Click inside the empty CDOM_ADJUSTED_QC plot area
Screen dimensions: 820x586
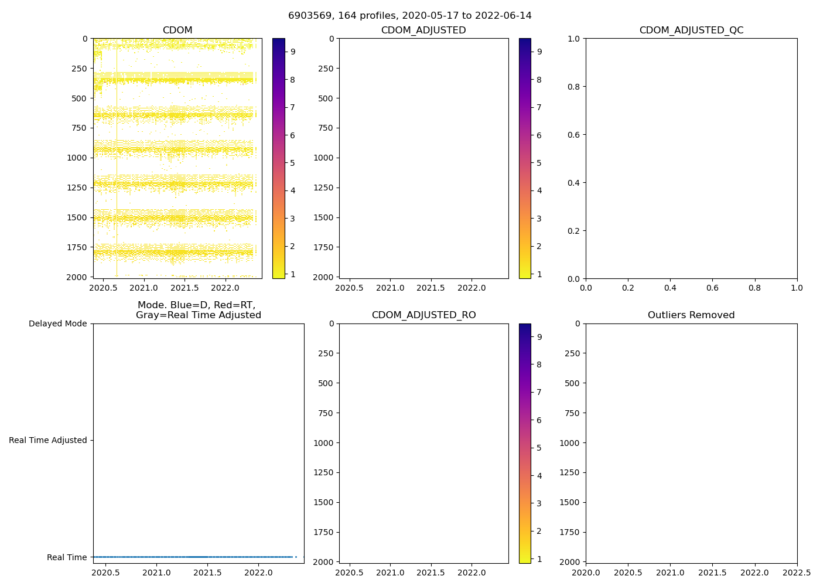691,158
